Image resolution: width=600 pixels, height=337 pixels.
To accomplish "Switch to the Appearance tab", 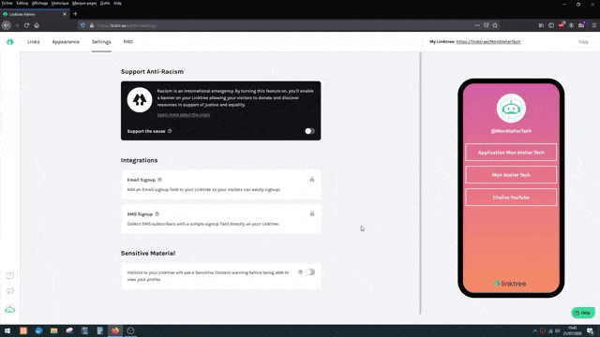I will click(66, 41).
